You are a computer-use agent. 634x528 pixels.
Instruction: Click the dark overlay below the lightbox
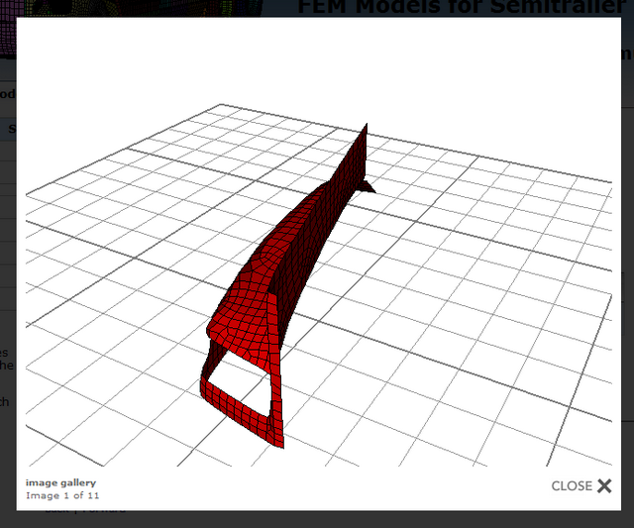tap(317, 519)
